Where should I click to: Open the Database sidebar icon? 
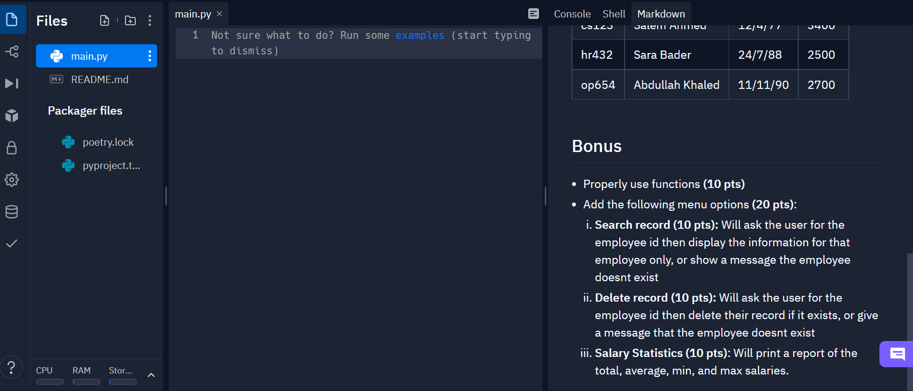[x=12, y=212]
